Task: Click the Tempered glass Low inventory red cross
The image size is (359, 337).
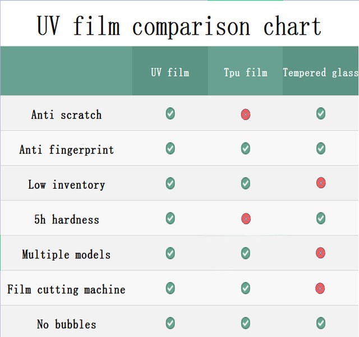Action: tap(321, 183)
